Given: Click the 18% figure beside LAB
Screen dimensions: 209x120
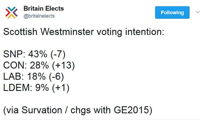Looking at the screenshot, I should 36,76.
